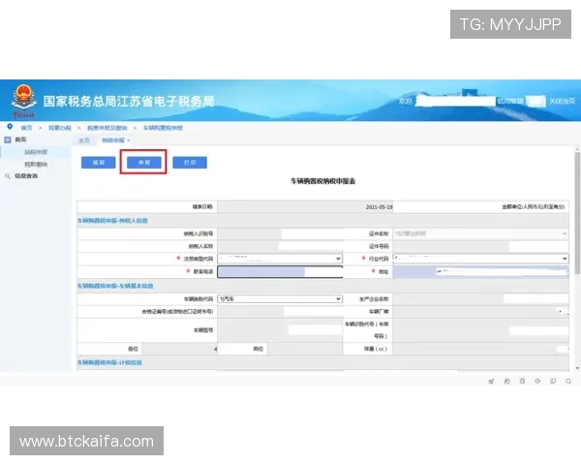This screenshot has height=465, width=581.
Task: Click the date value 2021-05-19
Action: click(379, 207)
